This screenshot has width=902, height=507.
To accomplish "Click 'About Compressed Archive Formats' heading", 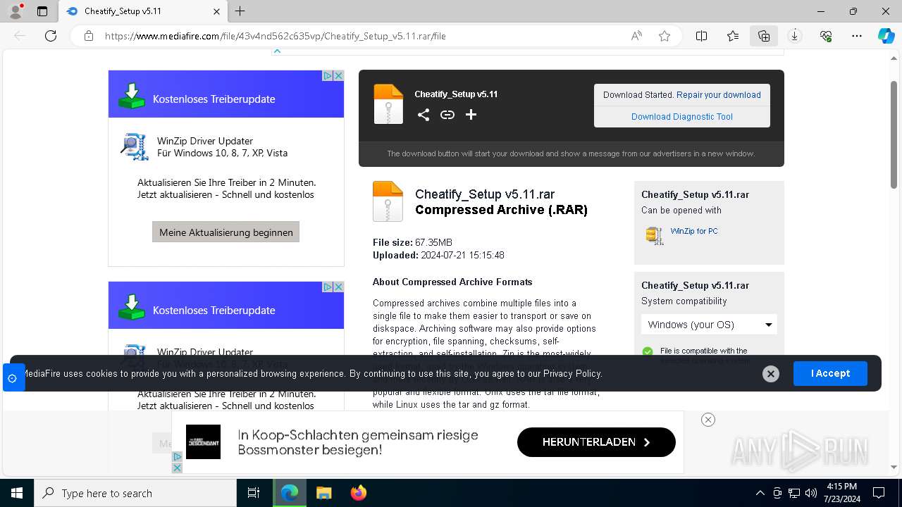I will pos(452,282).
